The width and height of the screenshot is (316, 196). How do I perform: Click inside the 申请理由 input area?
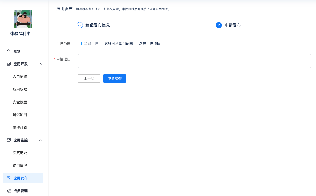tap(194, 61)
